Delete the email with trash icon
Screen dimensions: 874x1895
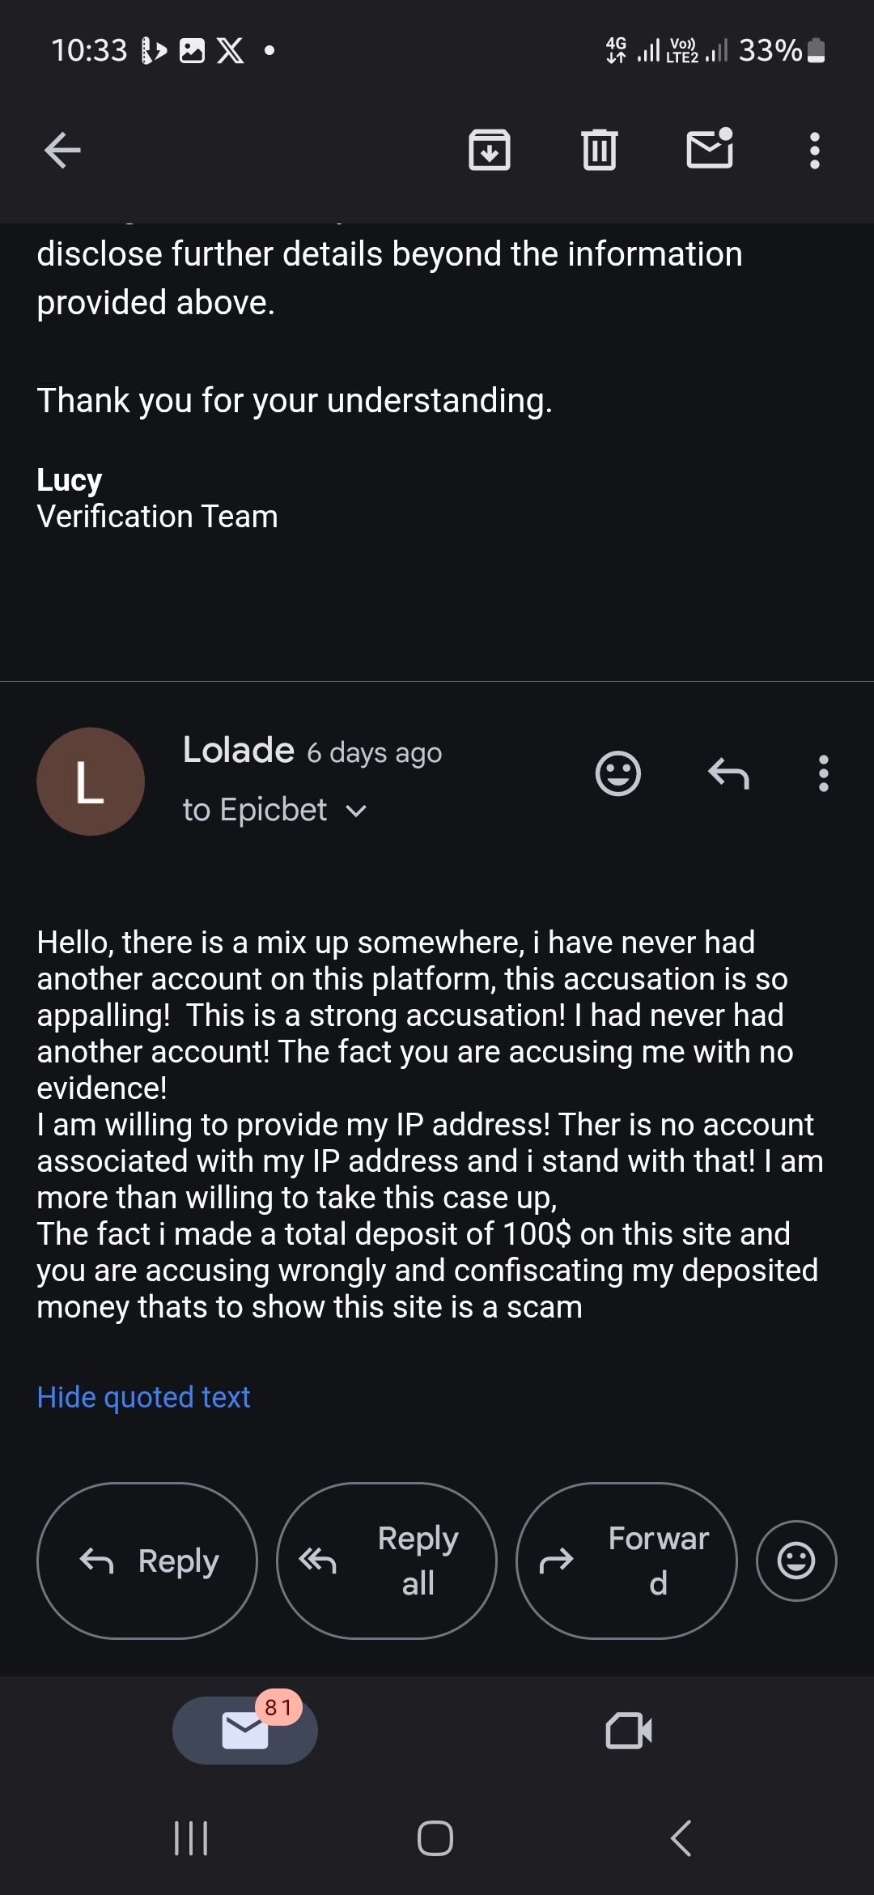[x=600, y=150]
